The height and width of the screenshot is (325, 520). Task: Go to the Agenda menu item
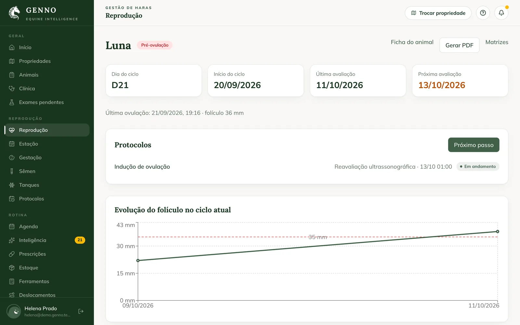(47, 227)
